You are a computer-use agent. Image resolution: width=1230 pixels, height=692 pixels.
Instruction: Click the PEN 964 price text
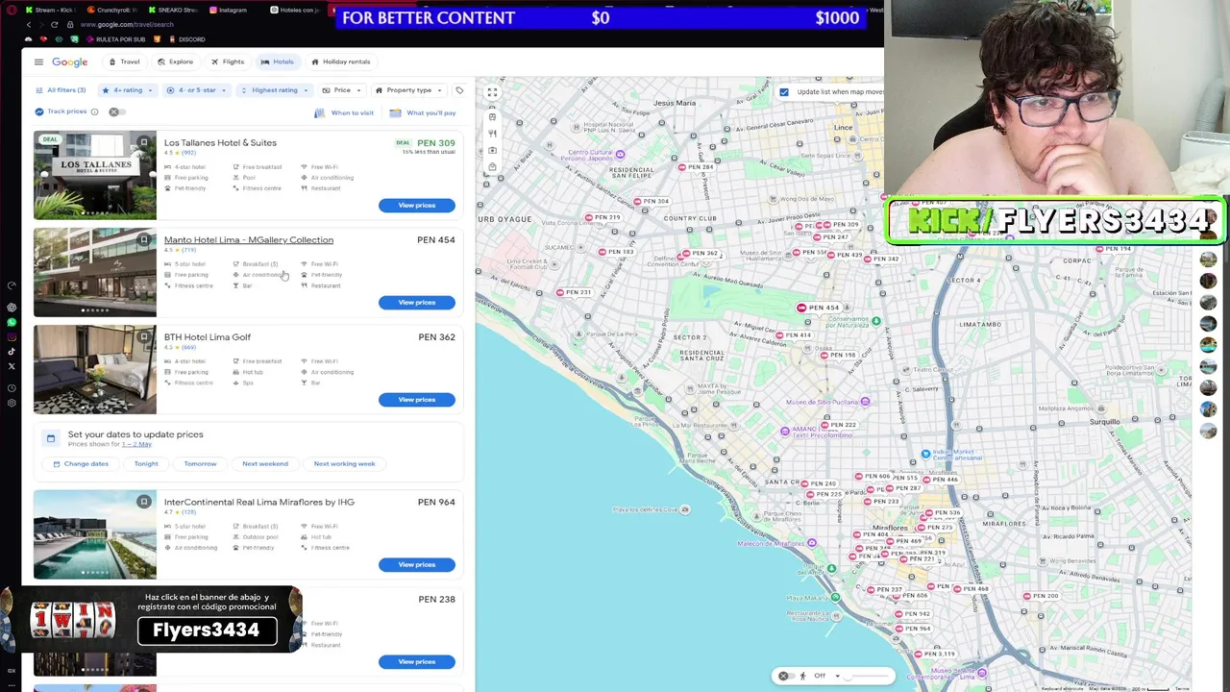pos(436,502)
